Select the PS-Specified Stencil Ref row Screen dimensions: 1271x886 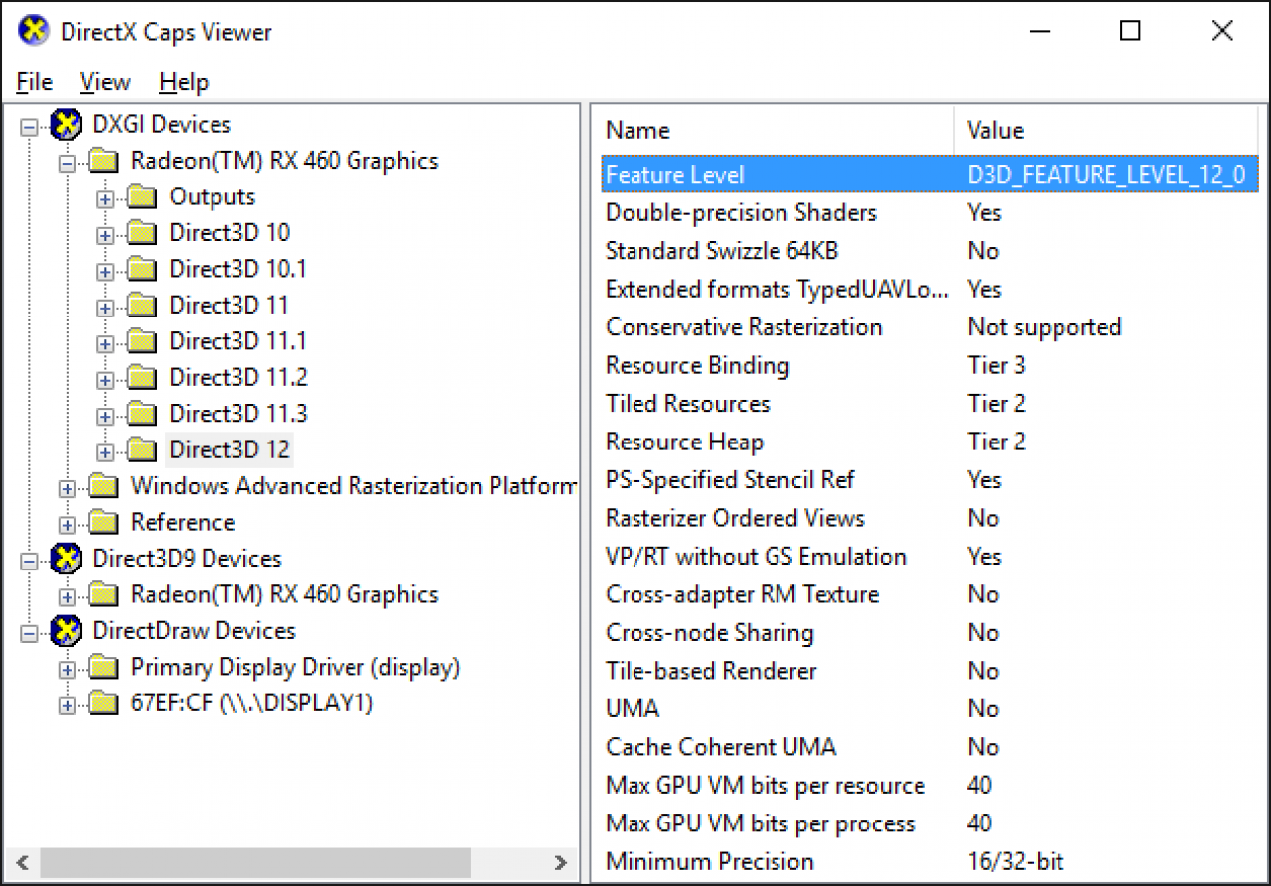[930, 480]
